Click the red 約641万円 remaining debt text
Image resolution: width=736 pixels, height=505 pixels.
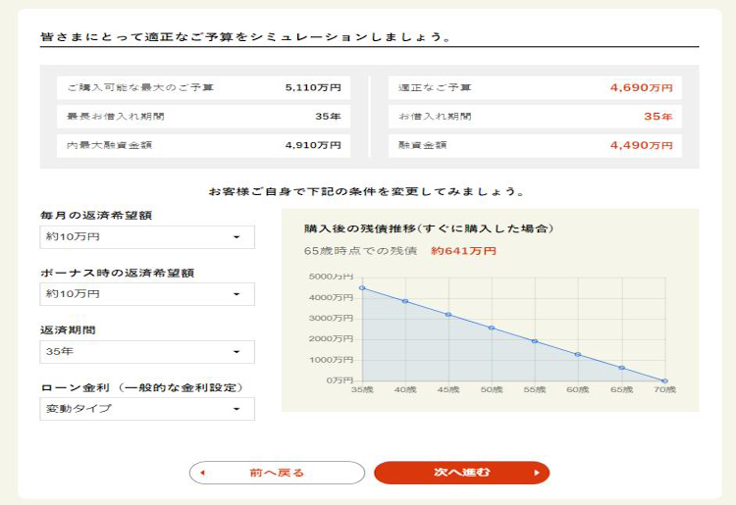pos(463,251)
